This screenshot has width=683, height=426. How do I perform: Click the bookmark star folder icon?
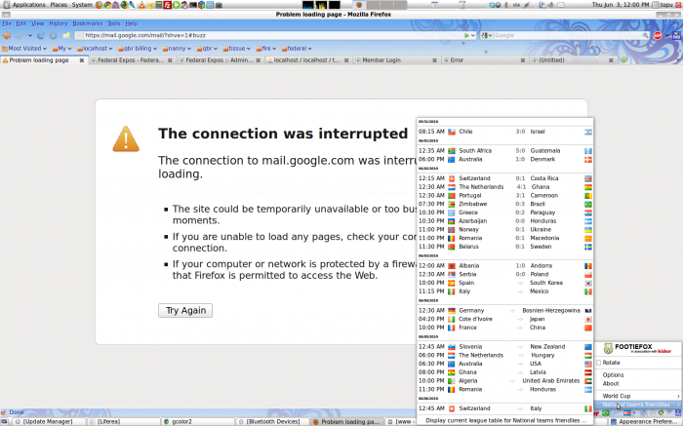click(x=66, y=36)
